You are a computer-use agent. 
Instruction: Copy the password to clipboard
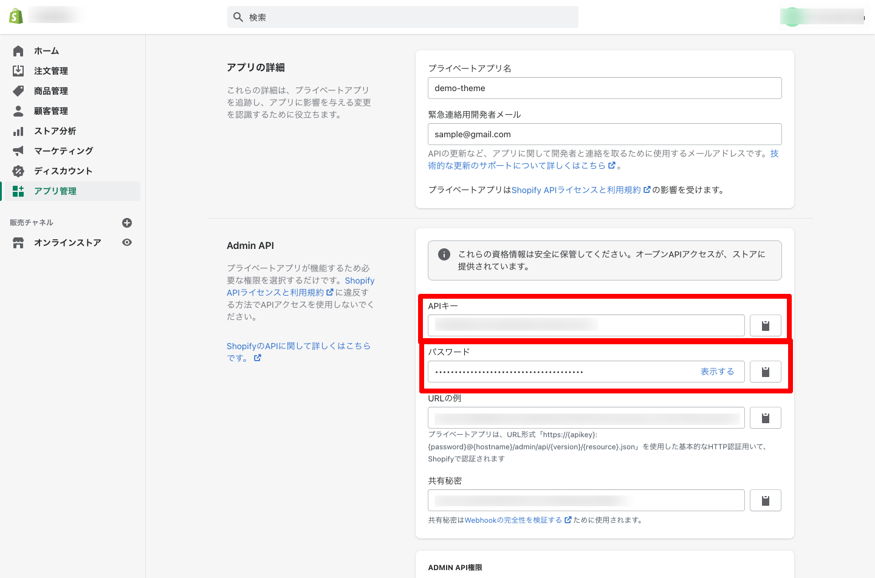click(x=765, y=372)
